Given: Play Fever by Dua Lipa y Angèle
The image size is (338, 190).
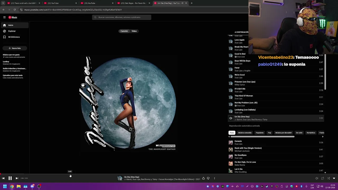Looking at the screenshot, I should click(276, 69).
